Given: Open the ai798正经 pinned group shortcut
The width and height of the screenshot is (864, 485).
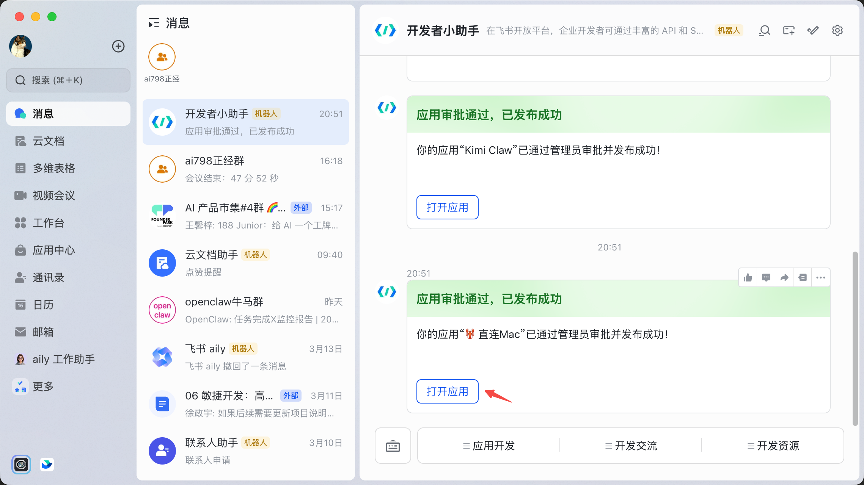Looking at the screenshot, I should point(162,63).
